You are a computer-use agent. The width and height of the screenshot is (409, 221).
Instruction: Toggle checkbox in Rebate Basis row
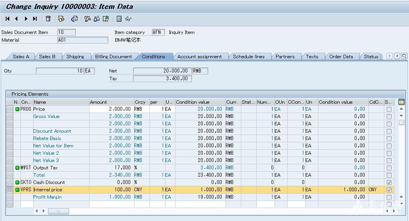pyautogui.click(x=389, y=138)
